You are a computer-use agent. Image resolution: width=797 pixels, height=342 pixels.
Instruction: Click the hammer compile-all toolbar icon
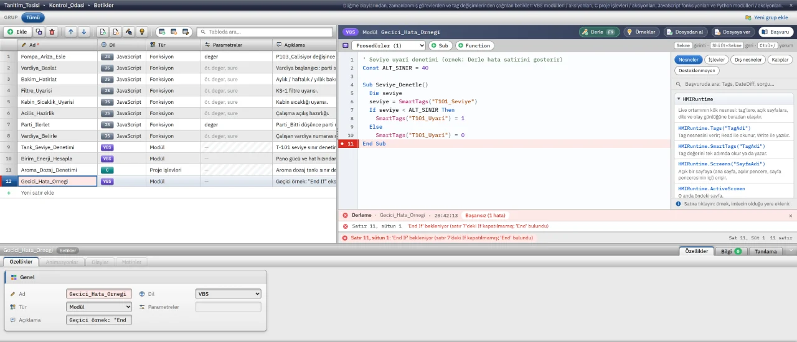pos(129,32)
